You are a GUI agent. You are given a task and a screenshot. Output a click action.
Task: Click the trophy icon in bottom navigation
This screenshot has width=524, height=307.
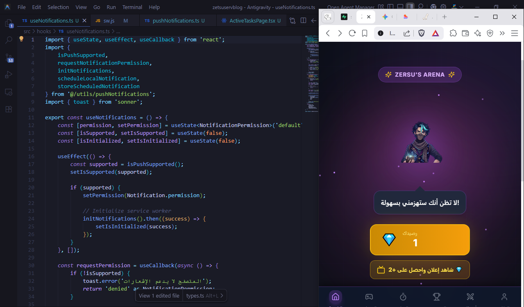(x=437, y=297)
